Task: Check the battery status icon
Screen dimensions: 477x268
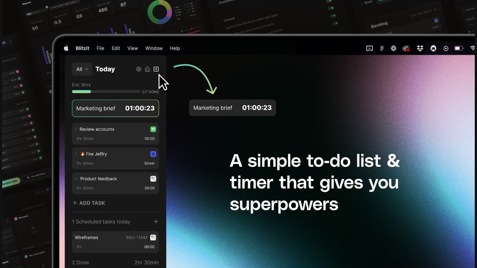Action: pyautogui.click(x=459, y=48)
